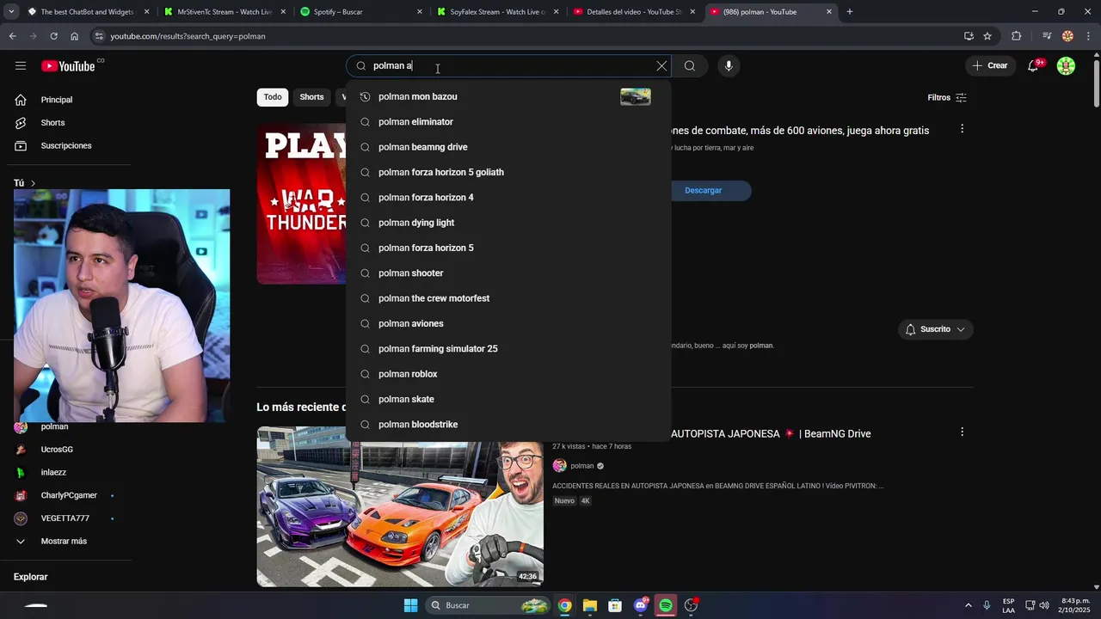The height and width of the screenshot is (619, 1101).
Task: Open the Windows Start button
Action: click(410, 605)
